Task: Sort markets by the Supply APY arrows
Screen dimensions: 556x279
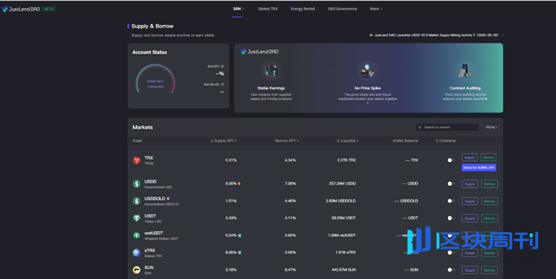Action: point(236,141)
